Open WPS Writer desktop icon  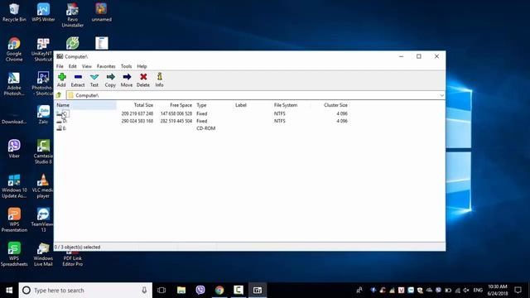(43, 12)
